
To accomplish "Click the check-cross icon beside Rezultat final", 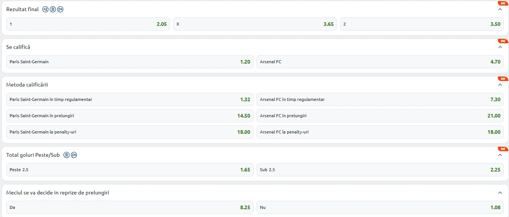I will pos(60,9).
